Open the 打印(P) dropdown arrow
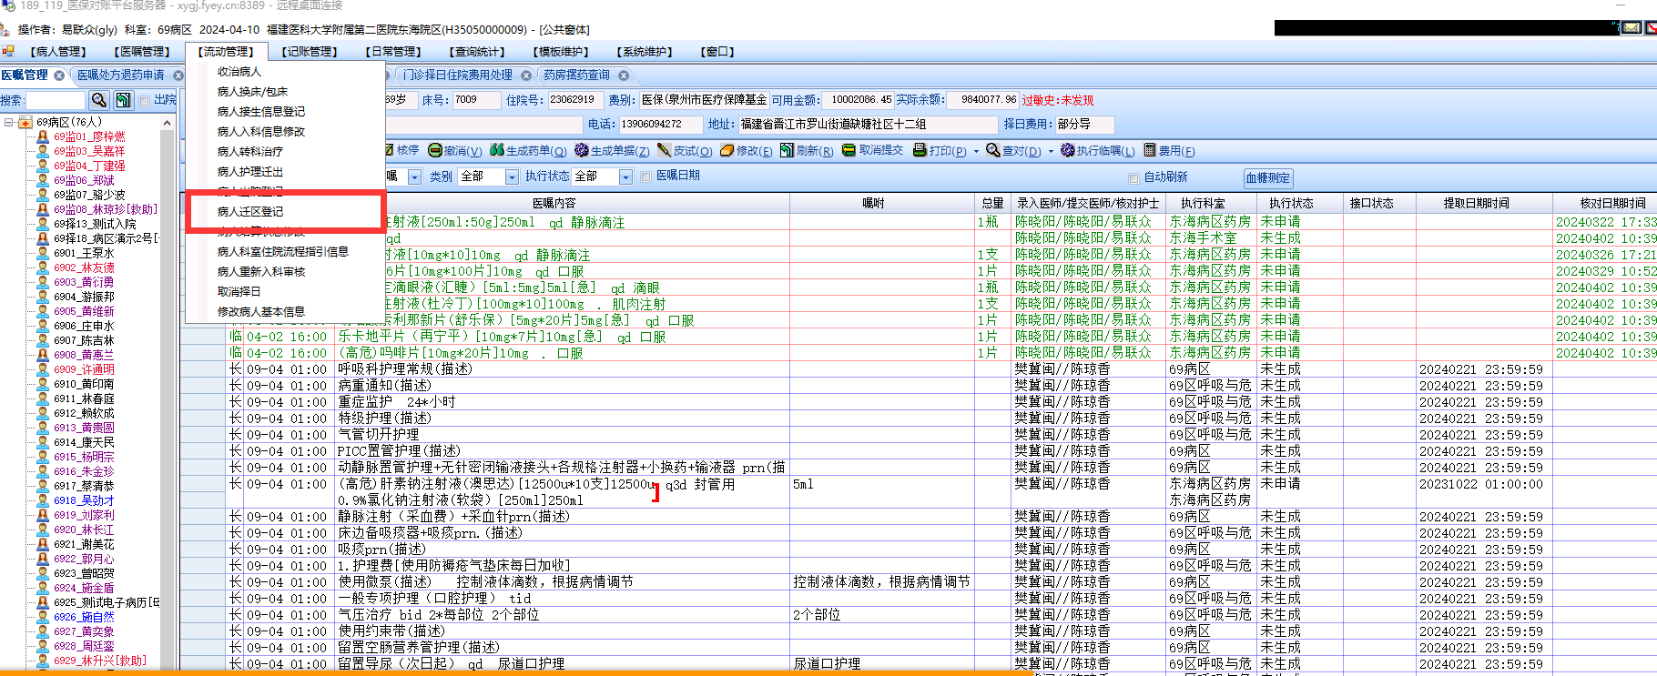 (976, 151)
